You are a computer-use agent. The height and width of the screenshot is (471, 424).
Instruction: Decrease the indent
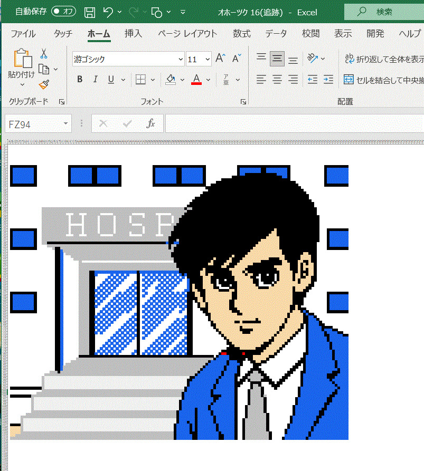(313, 80)
